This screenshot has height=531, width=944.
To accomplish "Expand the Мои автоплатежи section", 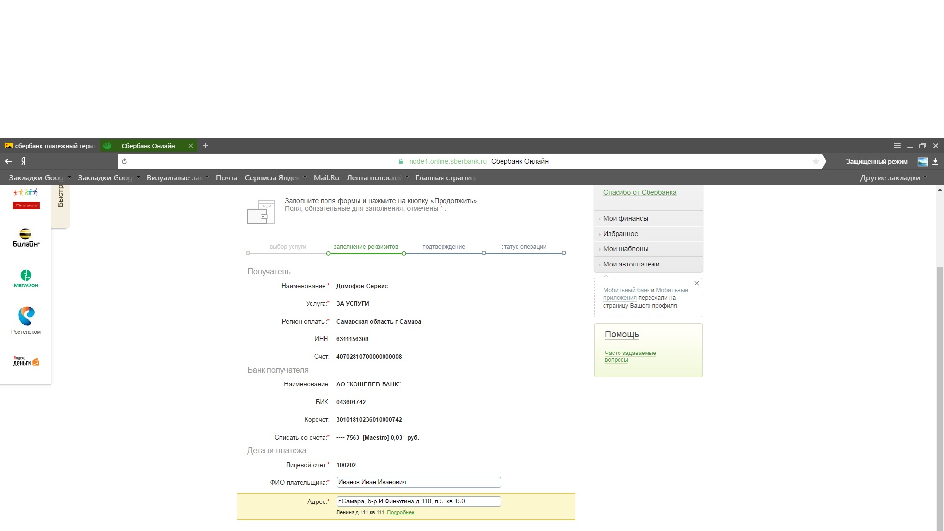I will 631,264.
